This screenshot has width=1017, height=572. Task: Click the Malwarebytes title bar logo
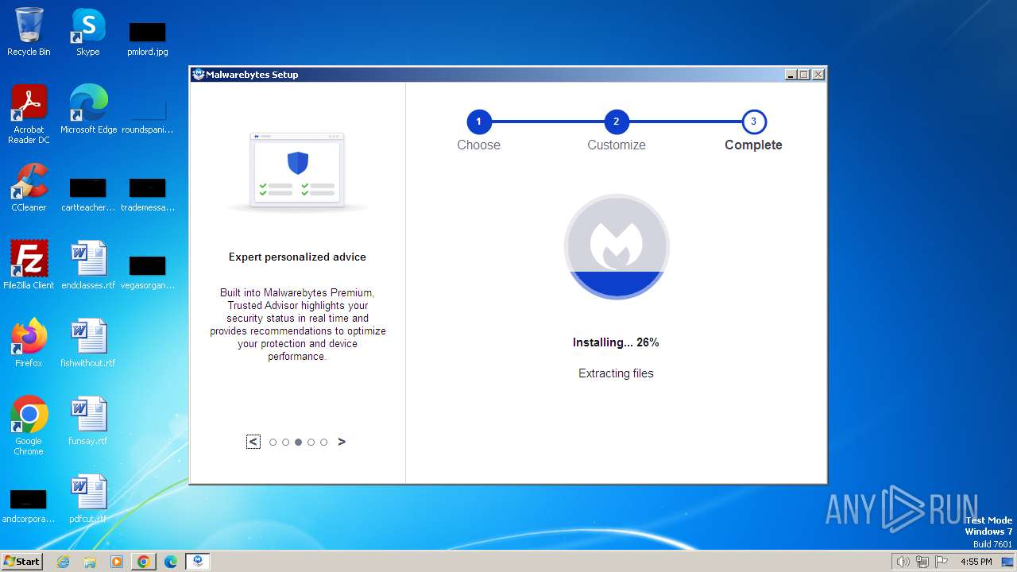coord(198,75)
